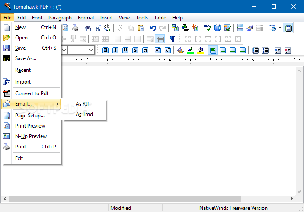Select Convert to Pdf in File menu
Image resolution: width=304 pixels, height=212 pixels.
click(x=31, y=93)
